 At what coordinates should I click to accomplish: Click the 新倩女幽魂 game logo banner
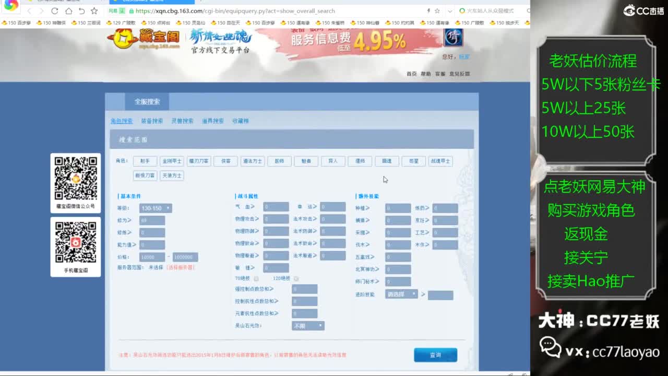pos(219,38)
